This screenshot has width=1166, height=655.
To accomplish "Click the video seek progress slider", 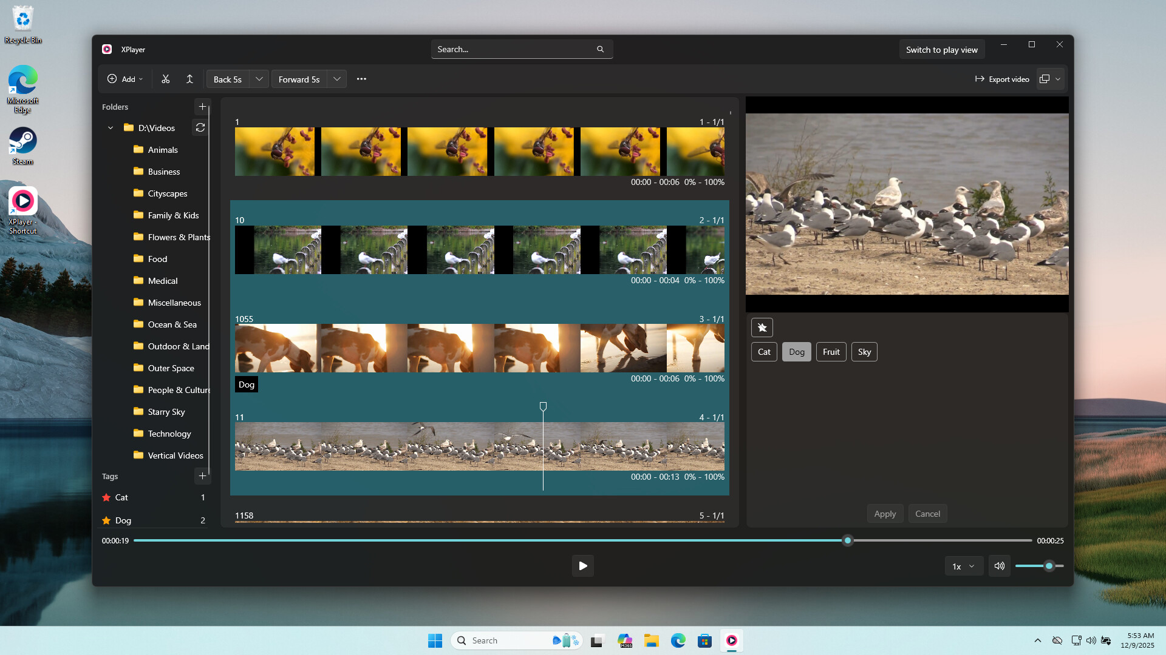I will [582, 540].
